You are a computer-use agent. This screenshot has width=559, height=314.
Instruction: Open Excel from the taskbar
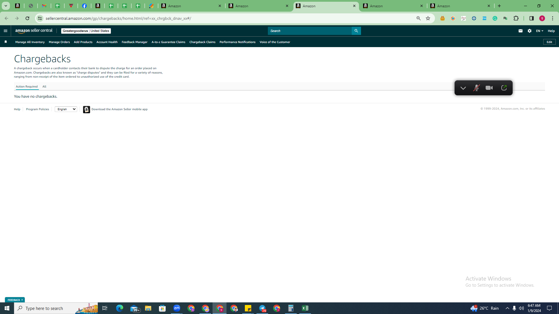(x=305, y=308)
